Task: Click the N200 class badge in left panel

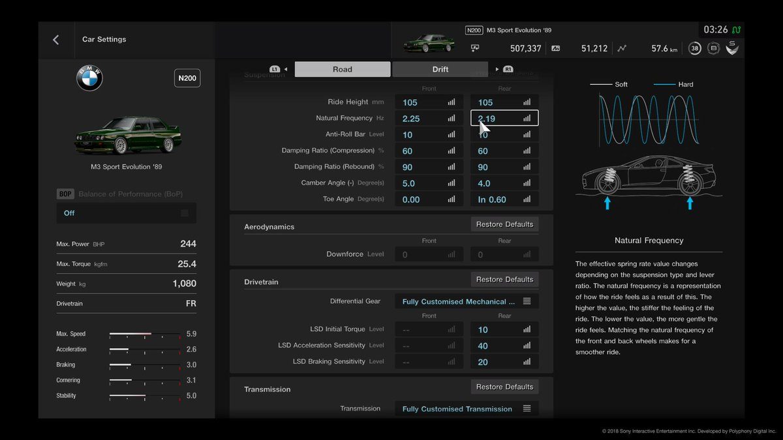Action: tap(187, 78)
